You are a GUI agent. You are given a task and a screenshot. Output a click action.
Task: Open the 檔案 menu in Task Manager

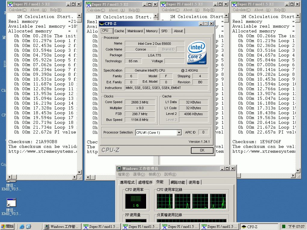coord(124,174)
